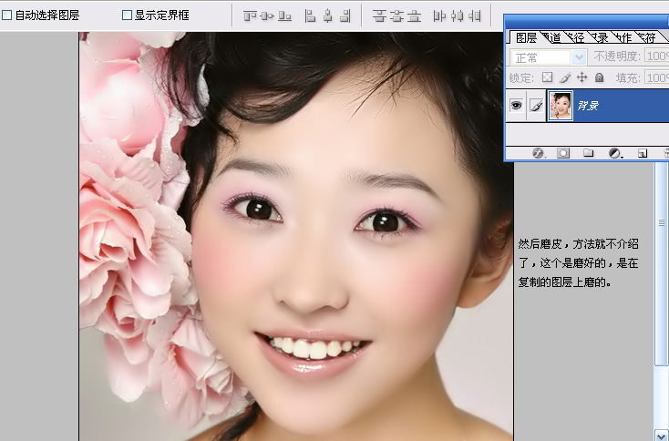Click the align bottom edges icon
Screen dimensions: 669x441
[x=284, y=16]
